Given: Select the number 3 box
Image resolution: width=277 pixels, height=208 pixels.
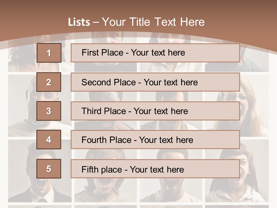Looking at the screenshot, I should (49, 111).
